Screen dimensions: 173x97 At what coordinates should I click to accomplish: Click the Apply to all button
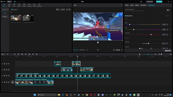[x=168, y=51]
